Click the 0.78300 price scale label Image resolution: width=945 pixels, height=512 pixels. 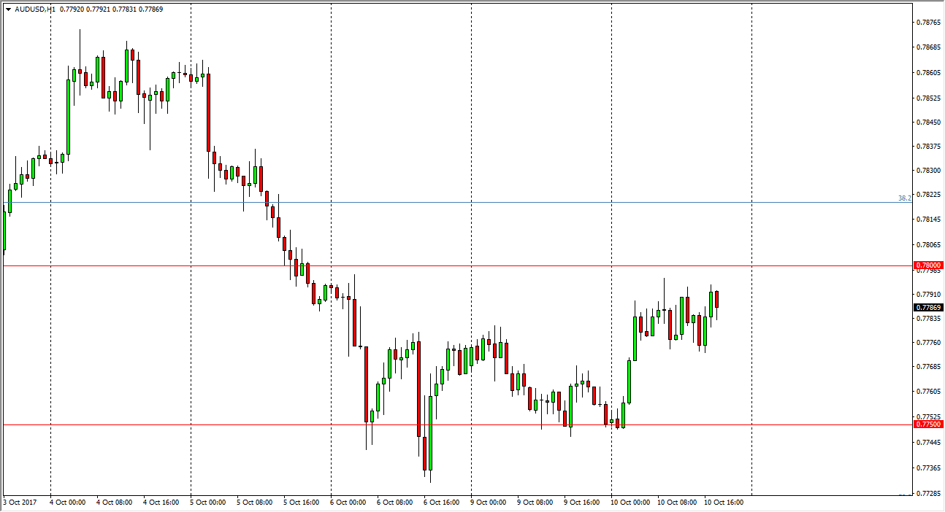coord(928,170)
